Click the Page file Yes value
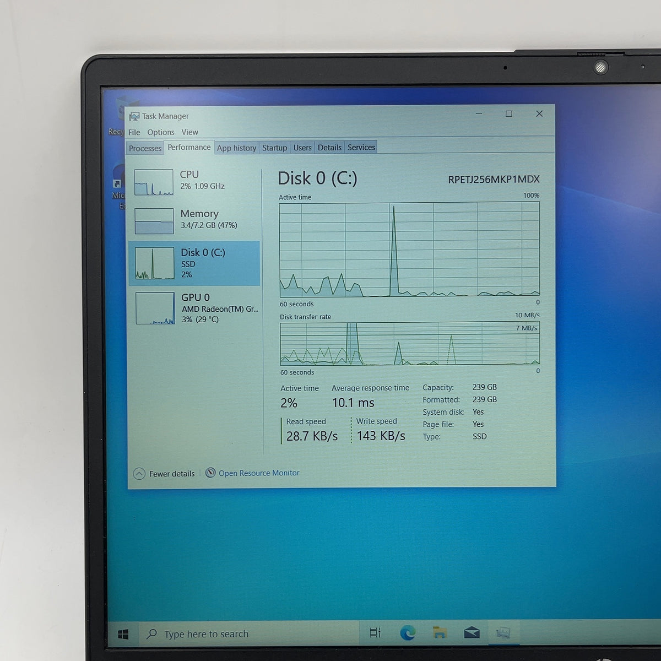Screen dimensions: 661x661 point(478,424)
